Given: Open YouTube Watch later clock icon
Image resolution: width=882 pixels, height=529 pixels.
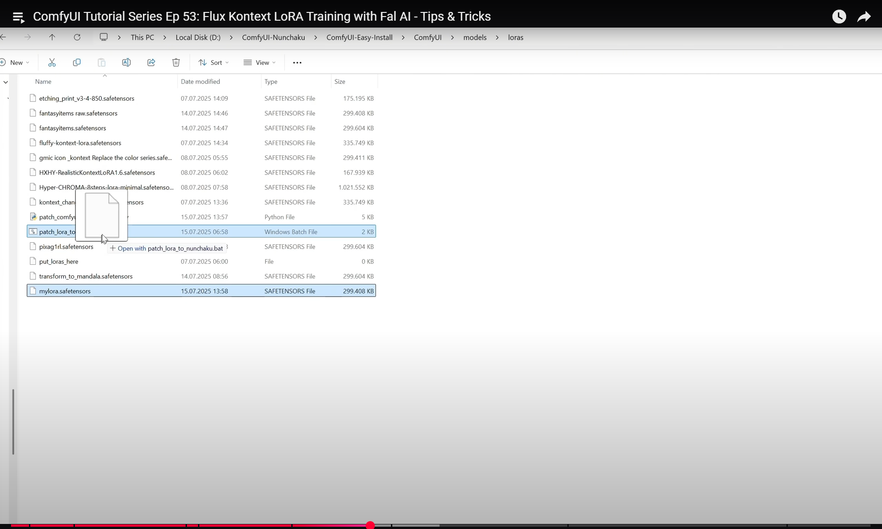Looking at the screenshot, I should coord(839,17).
